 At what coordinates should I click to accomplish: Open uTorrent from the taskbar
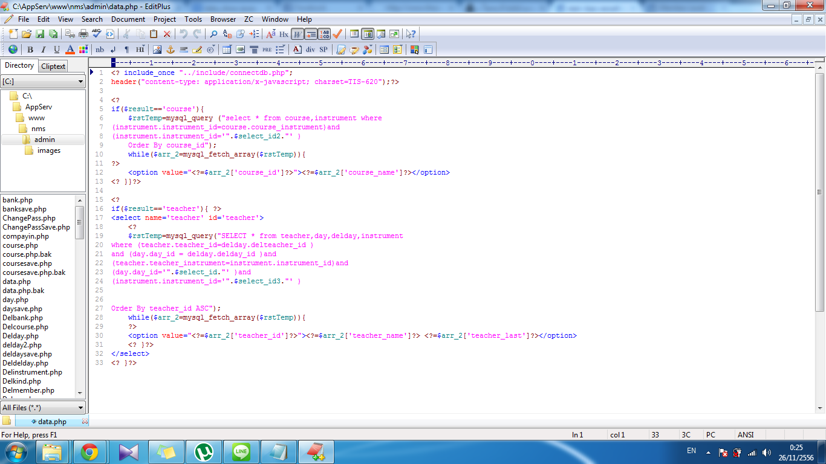pyautogui.click(x=203, y=452)
